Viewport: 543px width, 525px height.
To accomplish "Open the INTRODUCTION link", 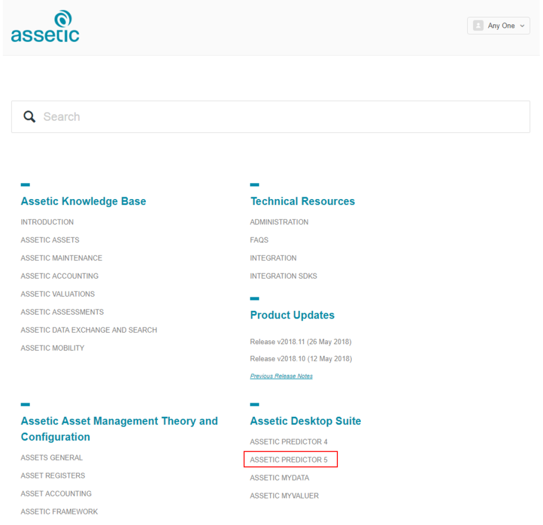I will click(47, 222).
